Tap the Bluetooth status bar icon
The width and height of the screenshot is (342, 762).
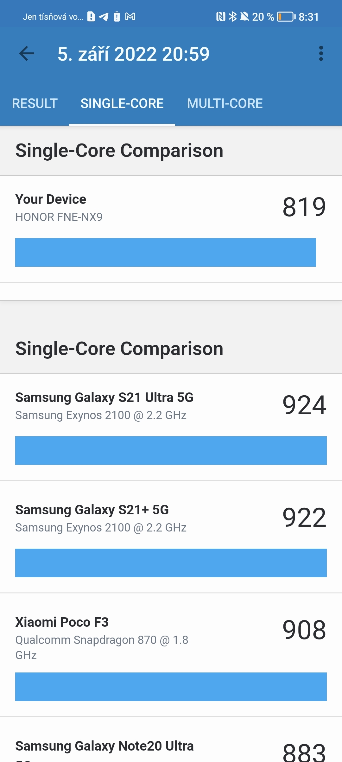pos(233,16)
